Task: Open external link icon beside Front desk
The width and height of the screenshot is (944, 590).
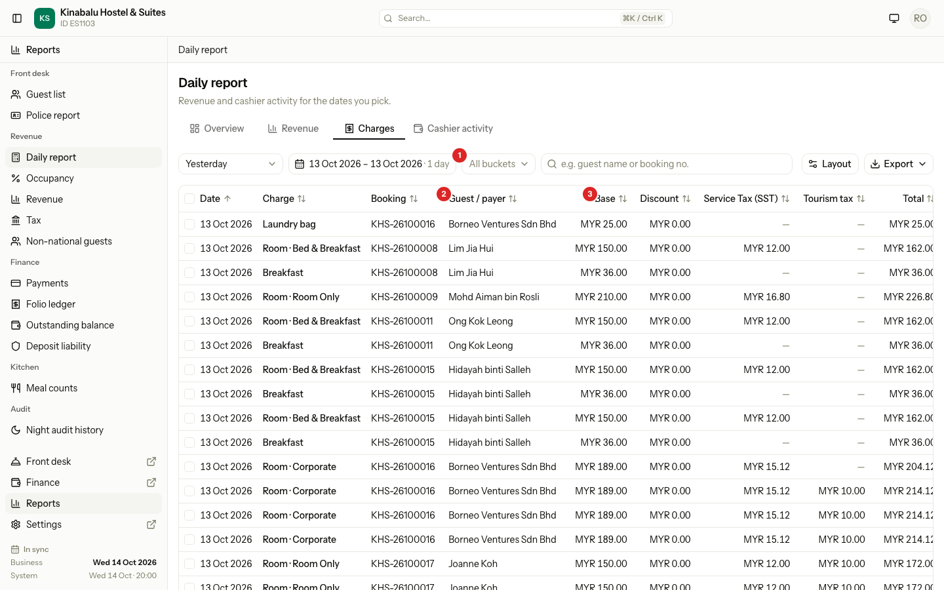Action: coord(151,462)
